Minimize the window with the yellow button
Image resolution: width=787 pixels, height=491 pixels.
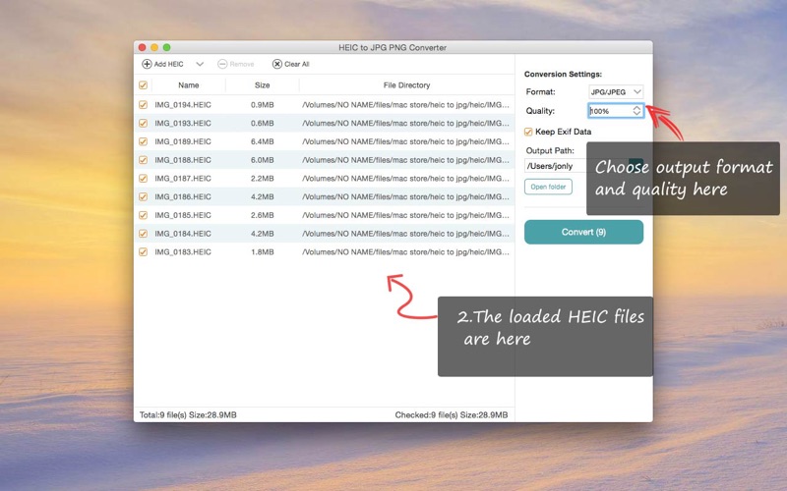pos(154,47)
